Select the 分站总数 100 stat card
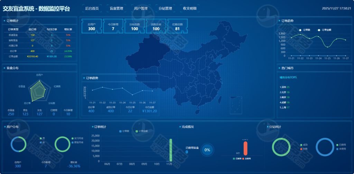This screenshot has width=354, height=174. 134,27
